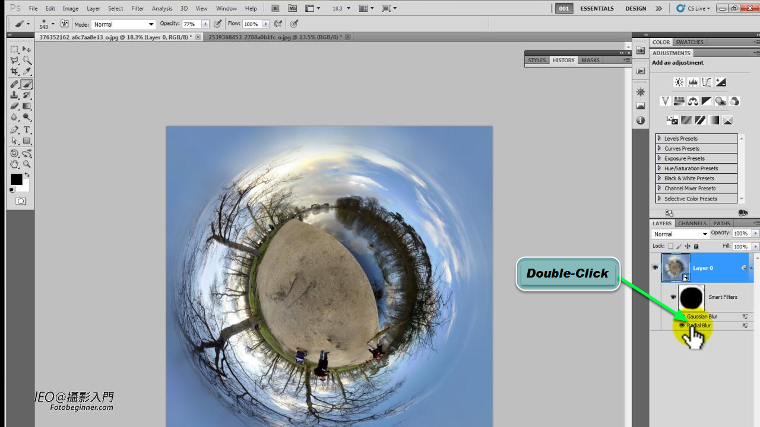
Task: Select the Pen tool
Action: (x=15, y=130)
